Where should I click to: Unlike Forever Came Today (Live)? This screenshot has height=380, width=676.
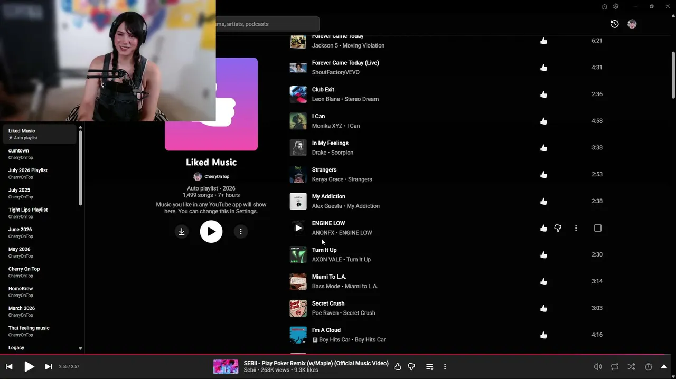click(543, 68)
